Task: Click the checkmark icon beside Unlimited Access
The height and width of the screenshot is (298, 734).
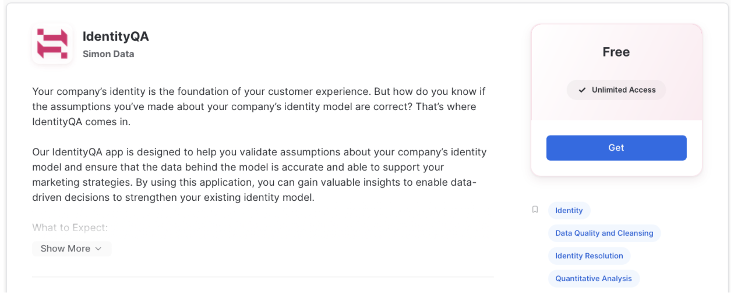Action: (582, 90)
